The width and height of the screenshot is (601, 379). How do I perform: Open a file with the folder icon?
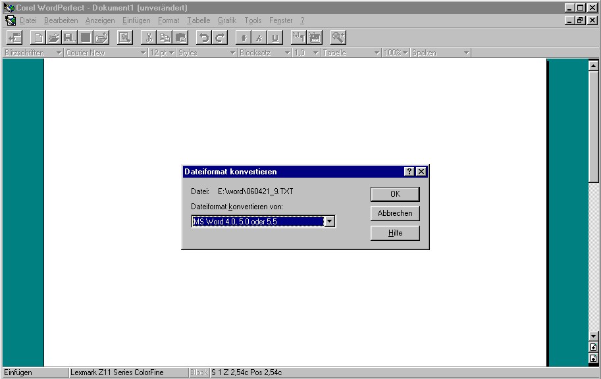point(54,38)
